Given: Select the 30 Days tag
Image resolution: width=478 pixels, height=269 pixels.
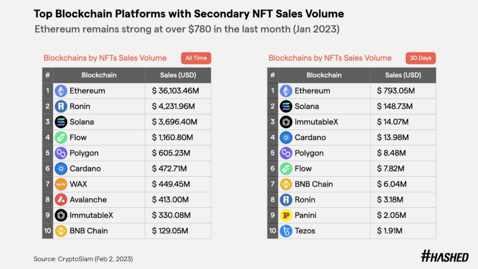Looking at the screenshot, I should [x=420, y=58].
